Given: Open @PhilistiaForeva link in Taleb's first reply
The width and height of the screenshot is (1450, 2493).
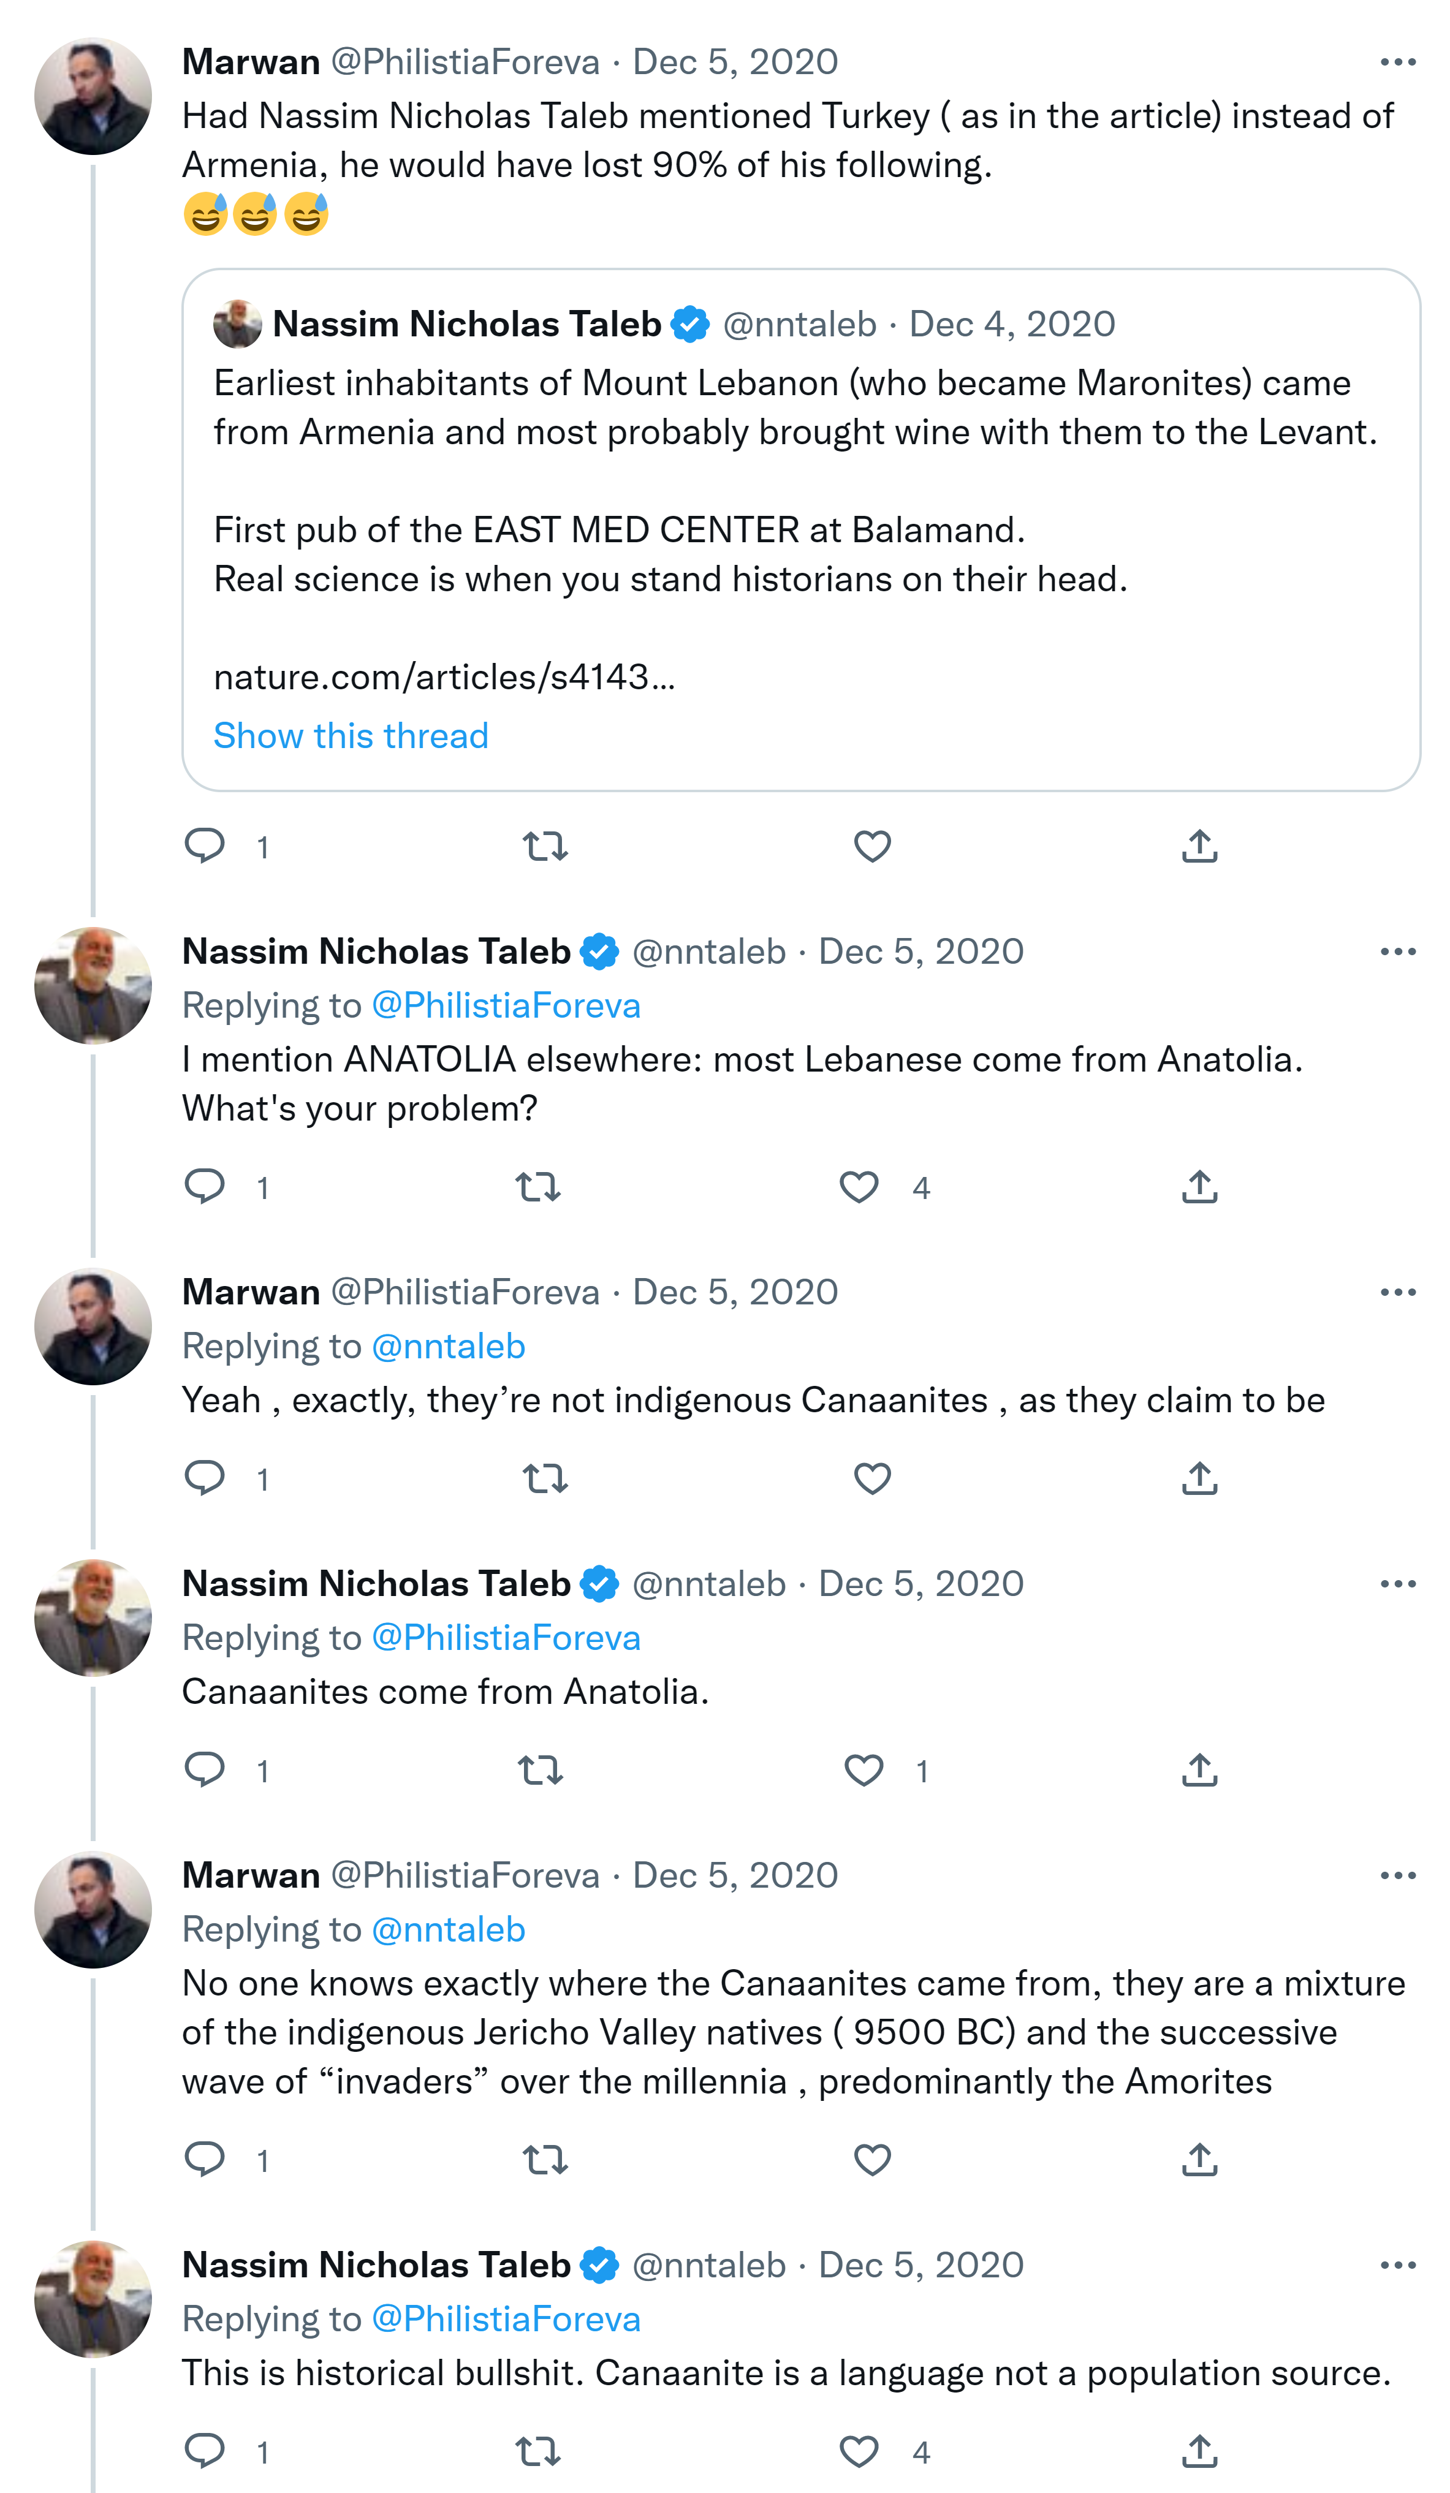Looking at the screenshot, I should coord(506,1005).
